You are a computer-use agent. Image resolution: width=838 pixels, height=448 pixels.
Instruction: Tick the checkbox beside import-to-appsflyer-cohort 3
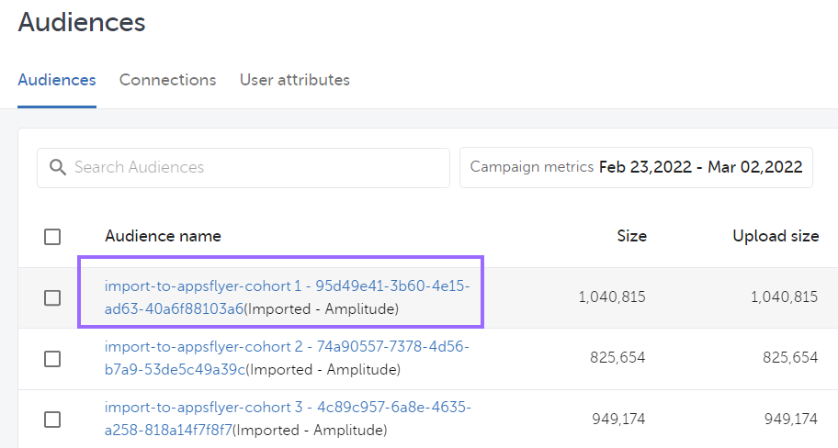(x=52, y=419)
